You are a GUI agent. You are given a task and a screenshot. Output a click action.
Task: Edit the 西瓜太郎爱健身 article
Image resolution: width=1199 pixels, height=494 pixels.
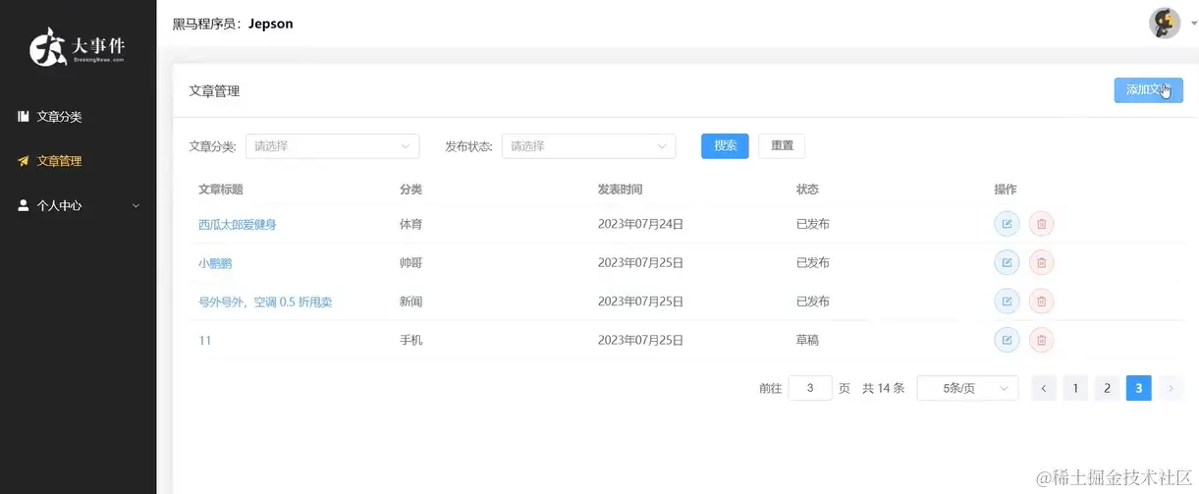(1007, 224)
